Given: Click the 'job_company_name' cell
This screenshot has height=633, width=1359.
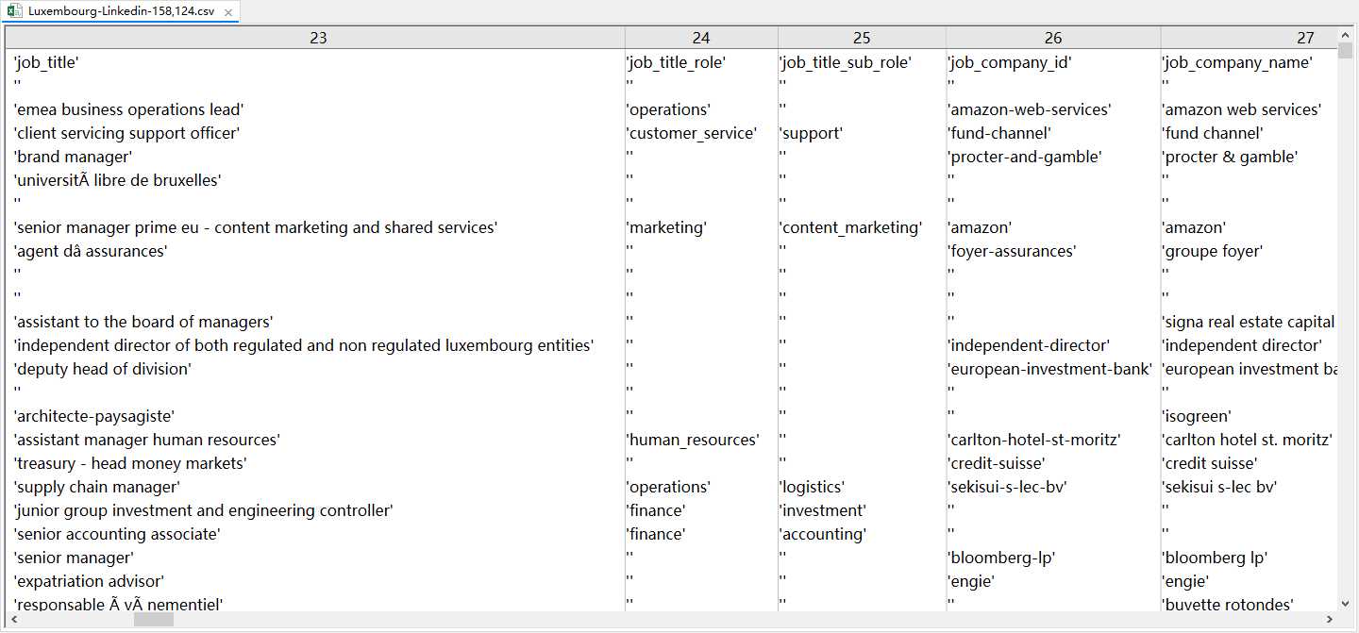Looking at the screenshot, I should [1250, 62].
